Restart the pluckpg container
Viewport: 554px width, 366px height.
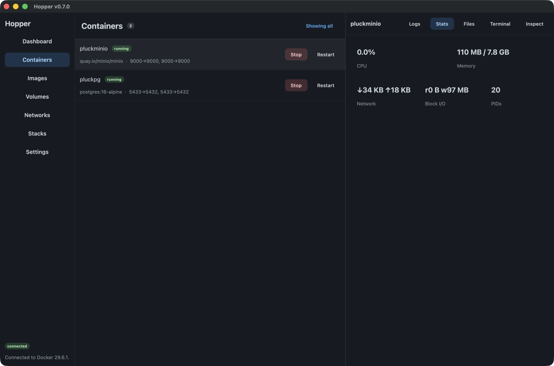pyautogui.click(x=325, y=85)
